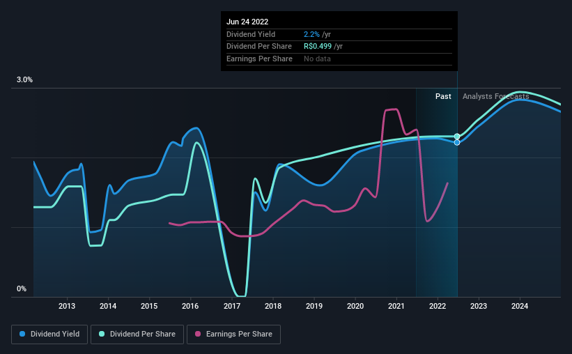Viewport: 572px width, 354px height.
Task: Select the teal Dividend Per Share data point marker
Action: pos(457,137)
